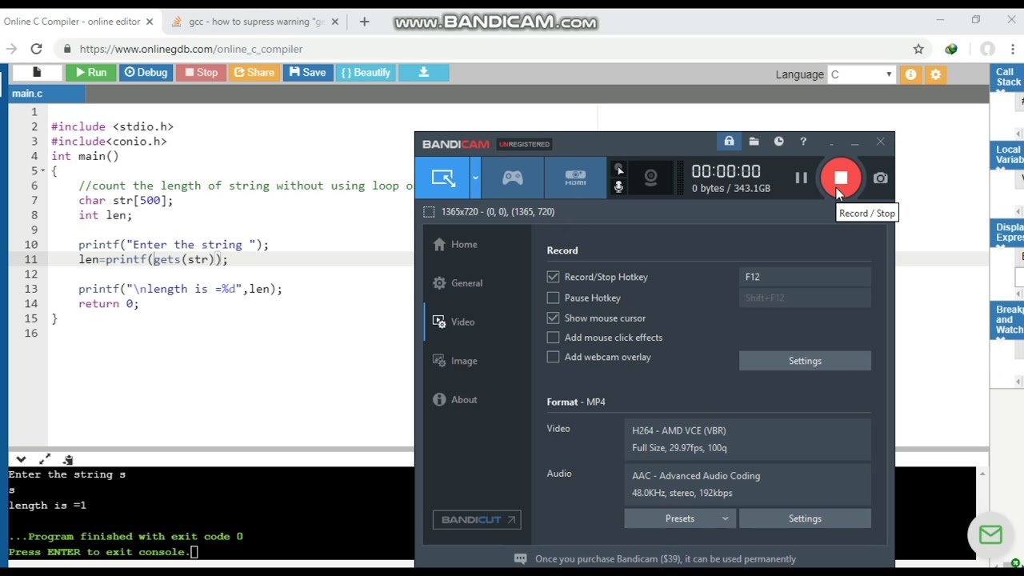
Task: Reload the browser page
Action: [x=36, y=49]
